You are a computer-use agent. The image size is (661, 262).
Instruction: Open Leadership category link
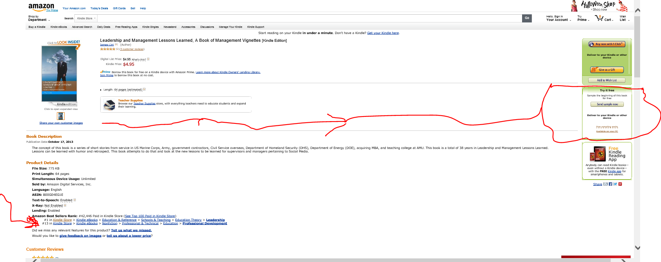(x=216, y=220)
